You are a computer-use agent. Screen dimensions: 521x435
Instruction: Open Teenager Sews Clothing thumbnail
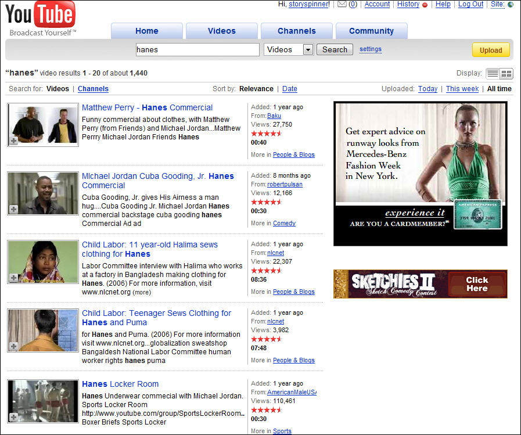tap(43, 330)
